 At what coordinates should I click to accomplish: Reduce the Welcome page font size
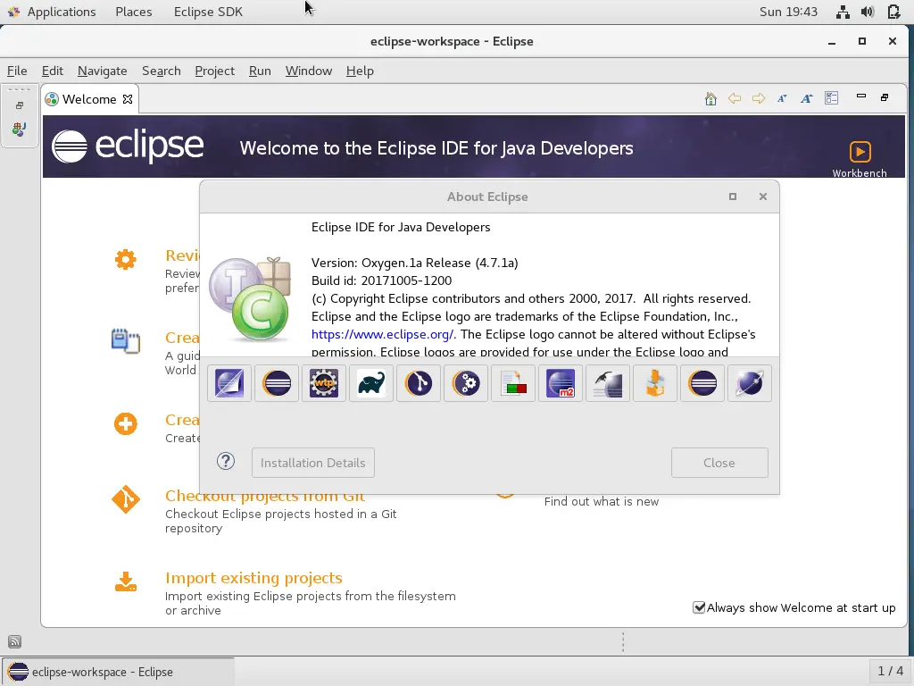point(782,99)
